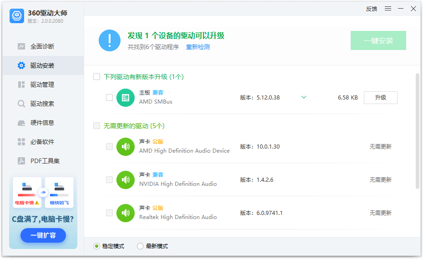Image resolution: width=423 pixels, height=259 pixels.
Task: Click the AMD SMBus motherboard icon
Action: tap(126, 98)
